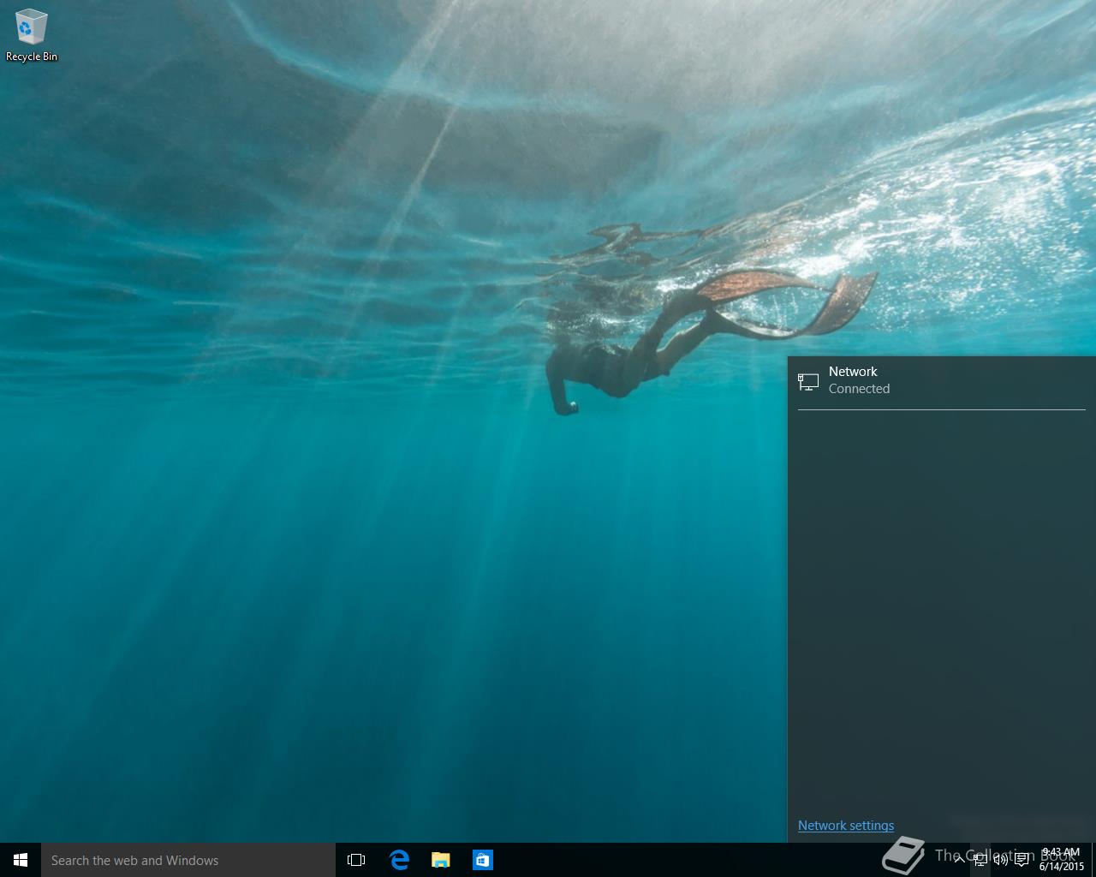Open the Windows Start menu
1096x877 pixels.
[21, 860]
